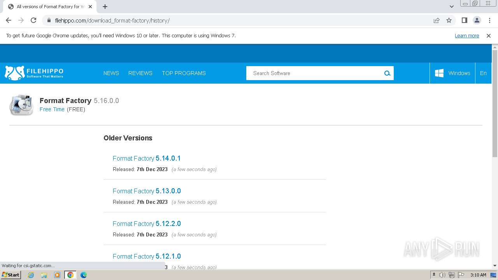Dismiss the Chrome update notification bar
This screenshot has height=280, width=498.
[x=489, y=35]
